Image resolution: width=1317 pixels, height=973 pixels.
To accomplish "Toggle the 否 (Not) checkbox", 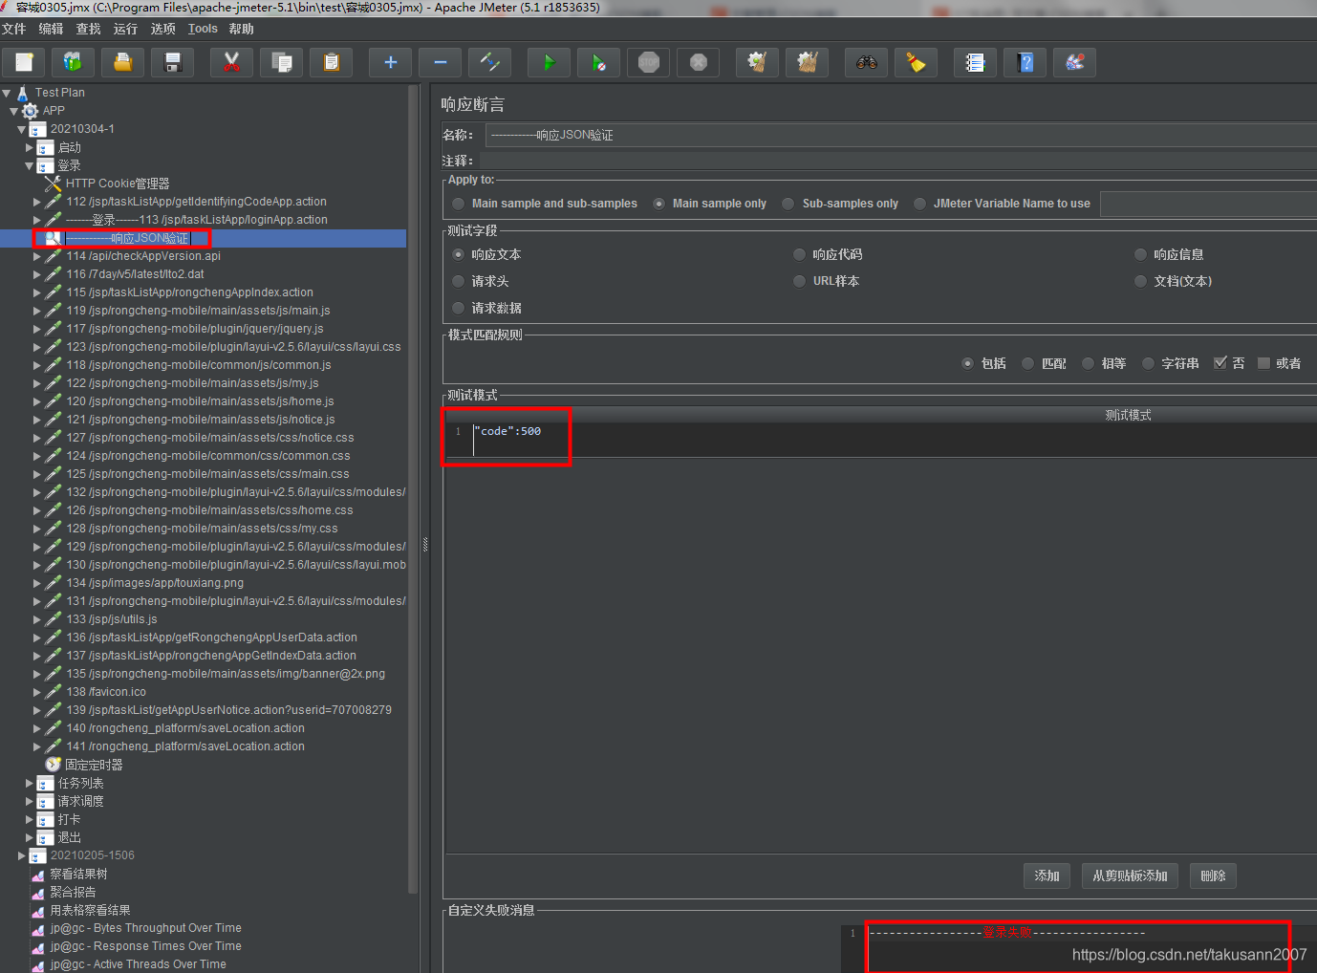I will [1229, 363].
